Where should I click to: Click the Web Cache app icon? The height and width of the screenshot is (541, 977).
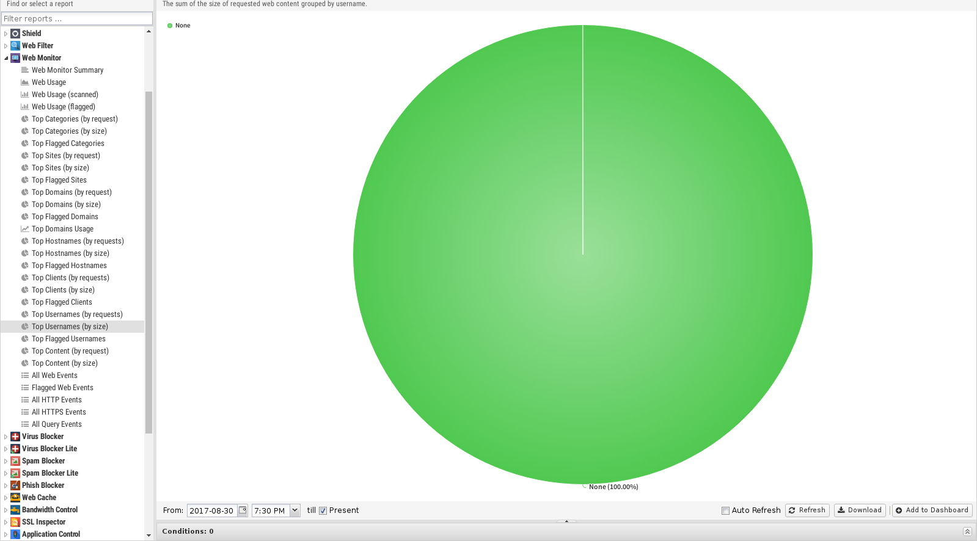tap(15, 498)
